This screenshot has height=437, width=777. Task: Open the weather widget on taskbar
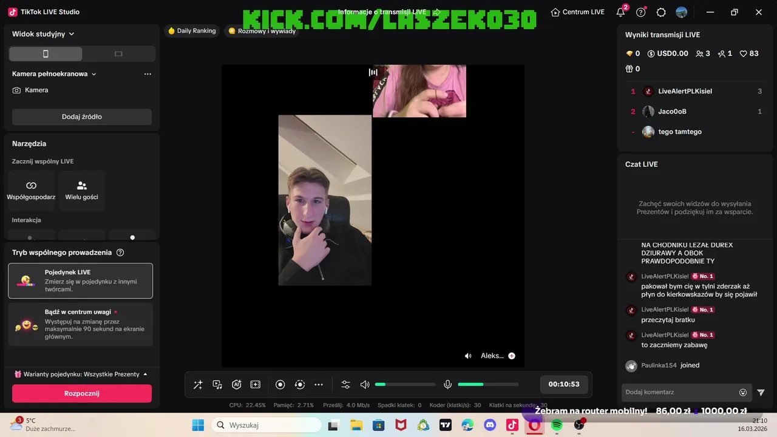pyautogui.click(x=42, y=424)
